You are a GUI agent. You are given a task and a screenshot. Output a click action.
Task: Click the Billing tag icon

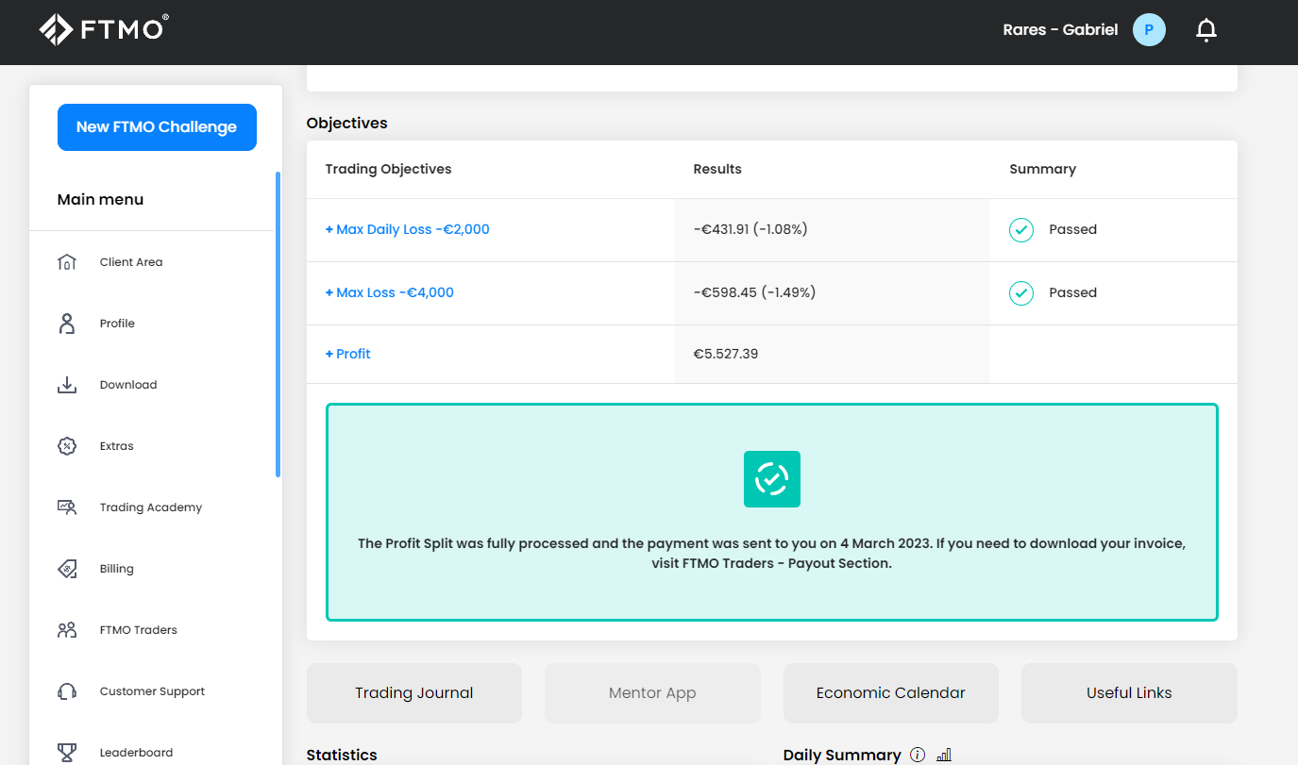click(x=67, y=569)
